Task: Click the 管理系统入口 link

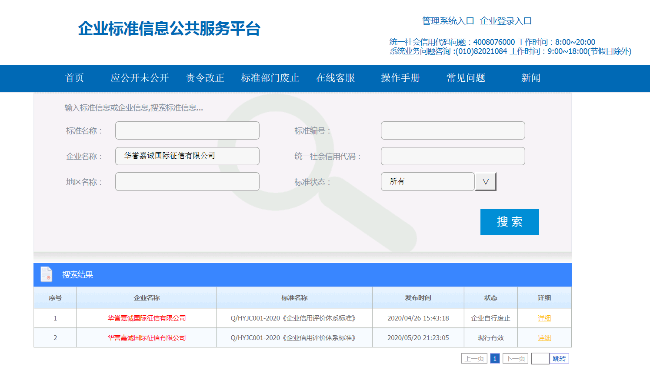Action: [x=448, y=21]
